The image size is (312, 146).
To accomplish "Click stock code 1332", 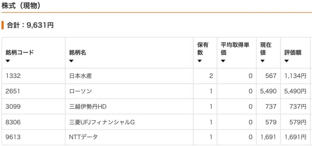I will 13,76.
